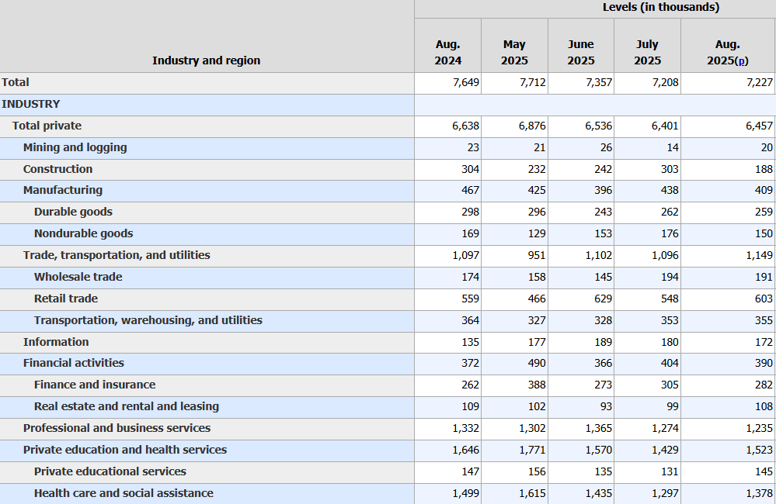Select the "Construction" row label
This screenshot has width=776, height=504.
point(57,169)
